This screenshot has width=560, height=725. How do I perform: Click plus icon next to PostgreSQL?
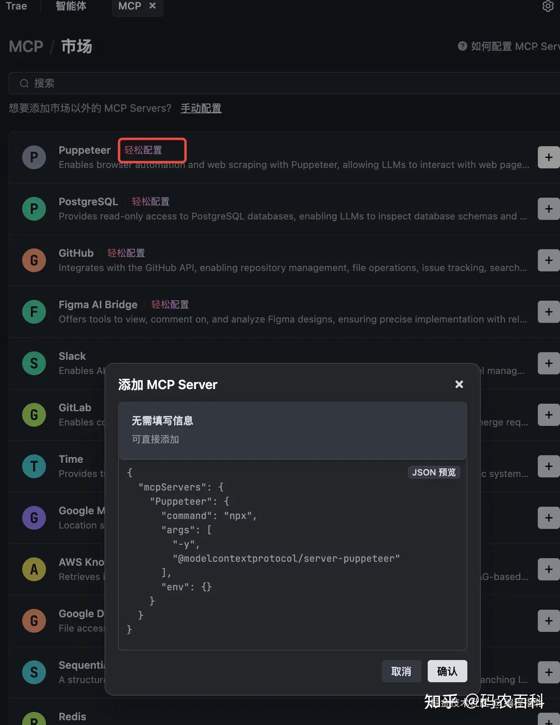pos(549,209)
